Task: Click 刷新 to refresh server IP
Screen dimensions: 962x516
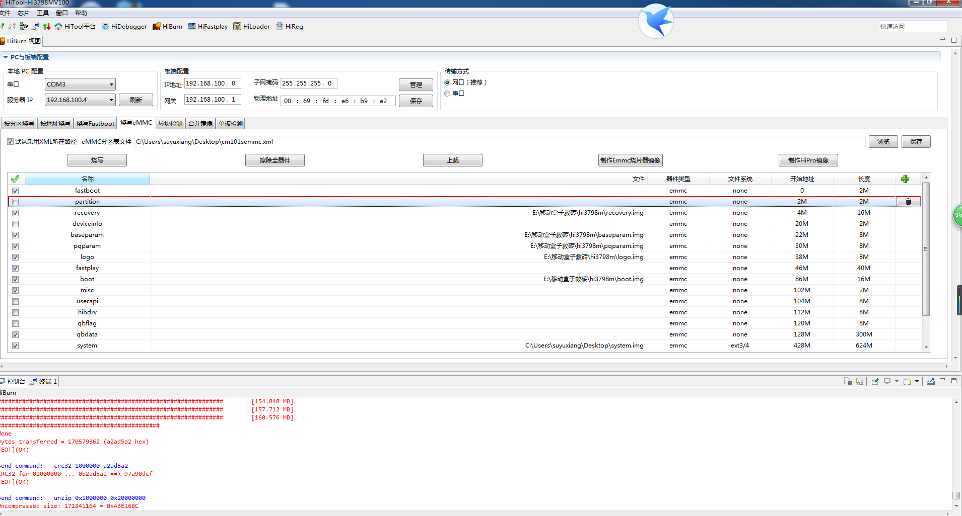Action: [x=136, y=100]
